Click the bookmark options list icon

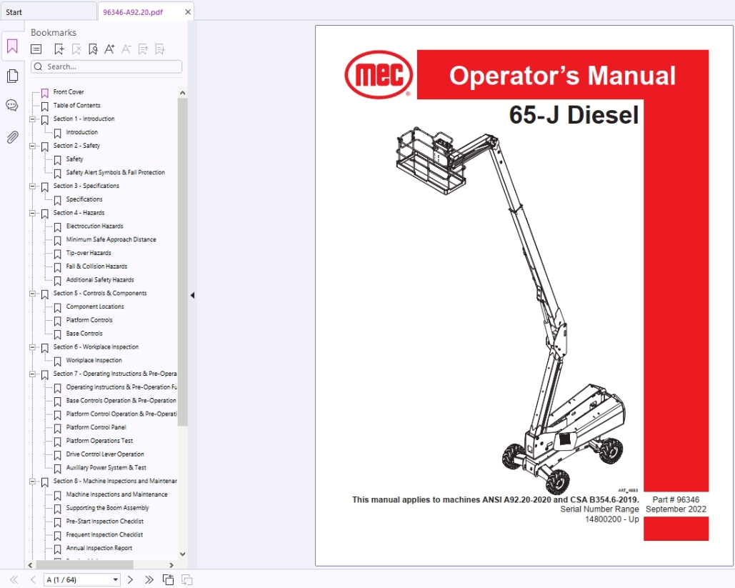pyautogui.click(x=36, y=49)
